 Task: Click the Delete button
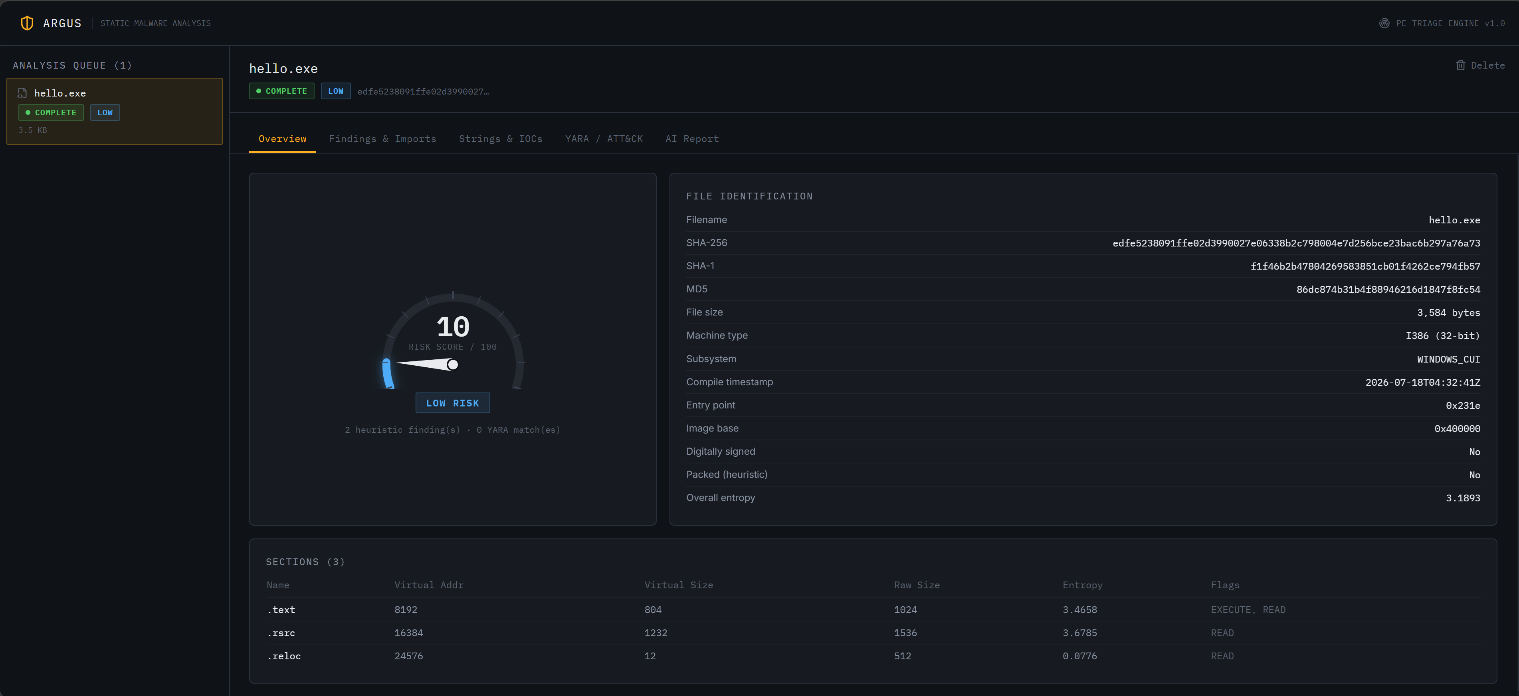click(1480, 65)
